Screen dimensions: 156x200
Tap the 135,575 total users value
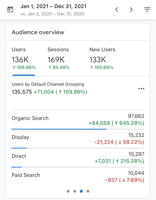click(x=22, y=92)
